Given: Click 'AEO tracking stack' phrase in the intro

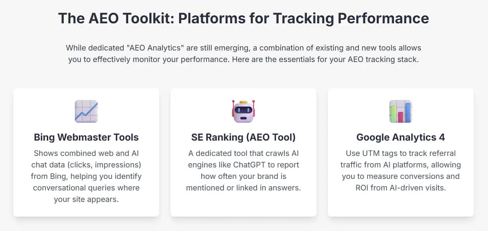Looking at the screenshot, I should point(384,59).
